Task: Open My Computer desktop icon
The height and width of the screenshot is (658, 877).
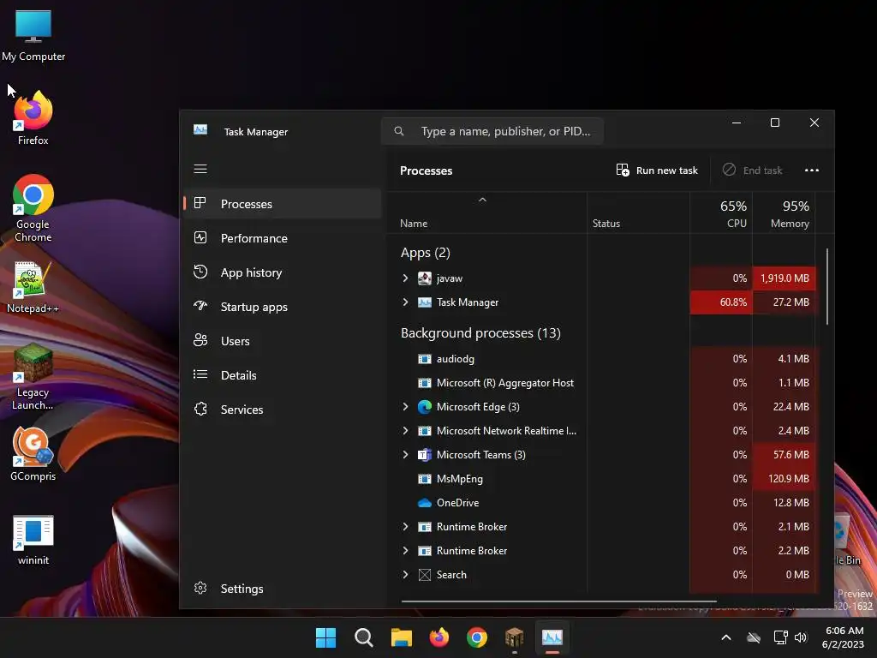Action: tap(33, 35)
